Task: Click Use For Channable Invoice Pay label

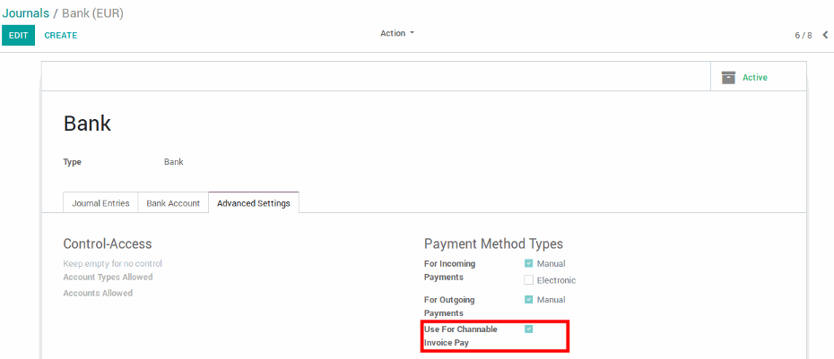Action: (461, 336)
